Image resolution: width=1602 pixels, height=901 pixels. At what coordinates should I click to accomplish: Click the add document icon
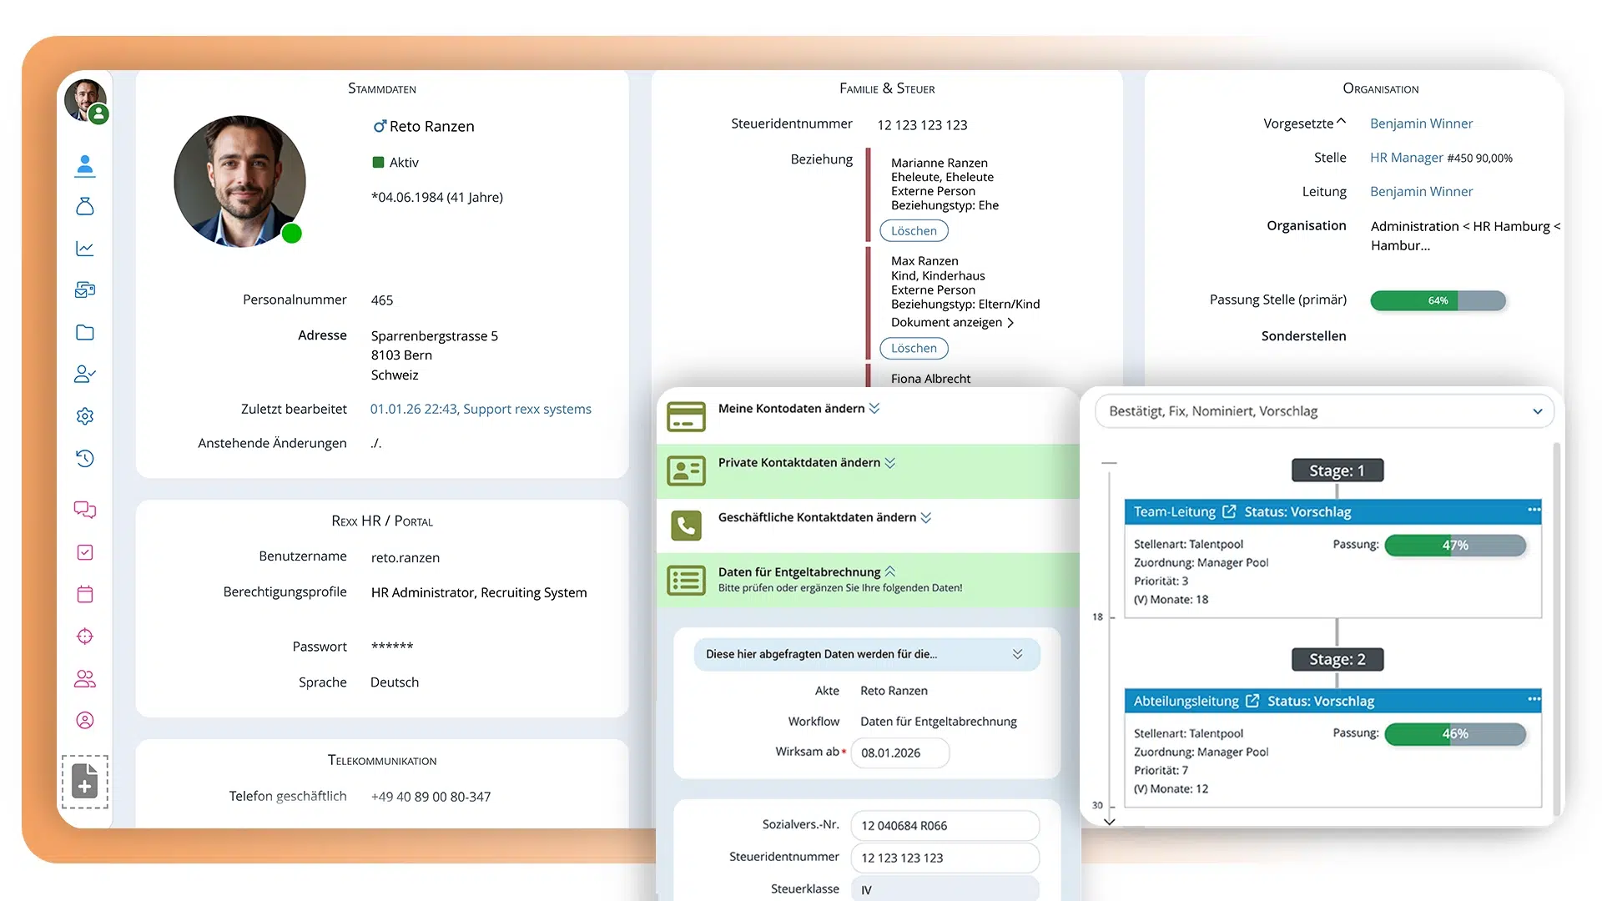coord(85,782)
